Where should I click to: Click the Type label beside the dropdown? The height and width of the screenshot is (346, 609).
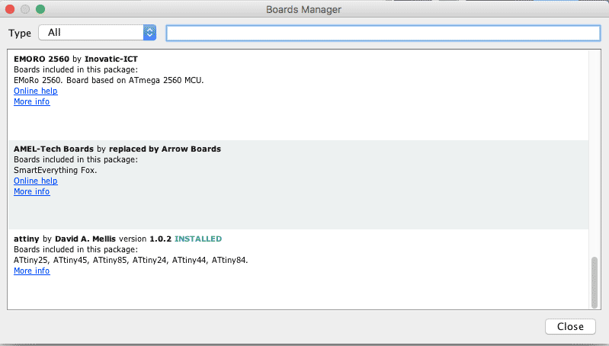click(20, 33)
